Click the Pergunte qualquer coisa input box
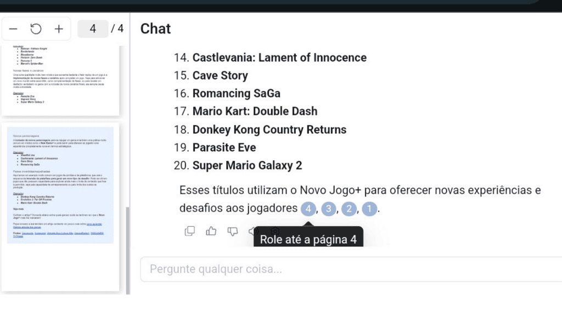562x316 pixels. (x=351, y=269)
